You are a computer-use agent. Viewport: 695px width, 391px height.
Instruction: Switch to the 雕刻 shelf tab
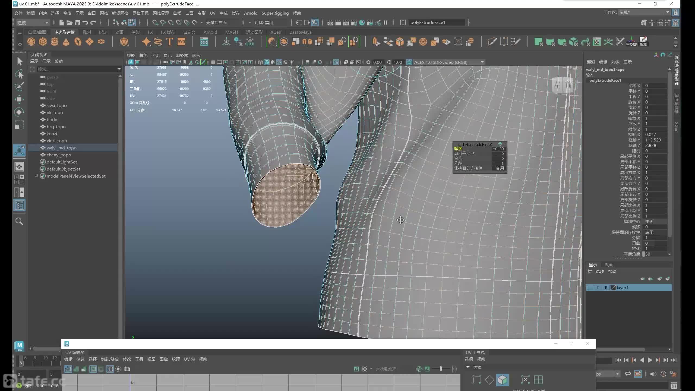point(87,32)
